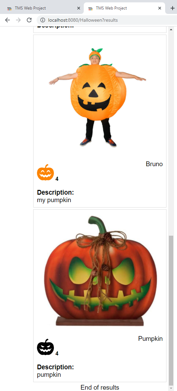177x391 pixels.
Task: Click the orange pumpkin vote icon
Action: [45, 172]
